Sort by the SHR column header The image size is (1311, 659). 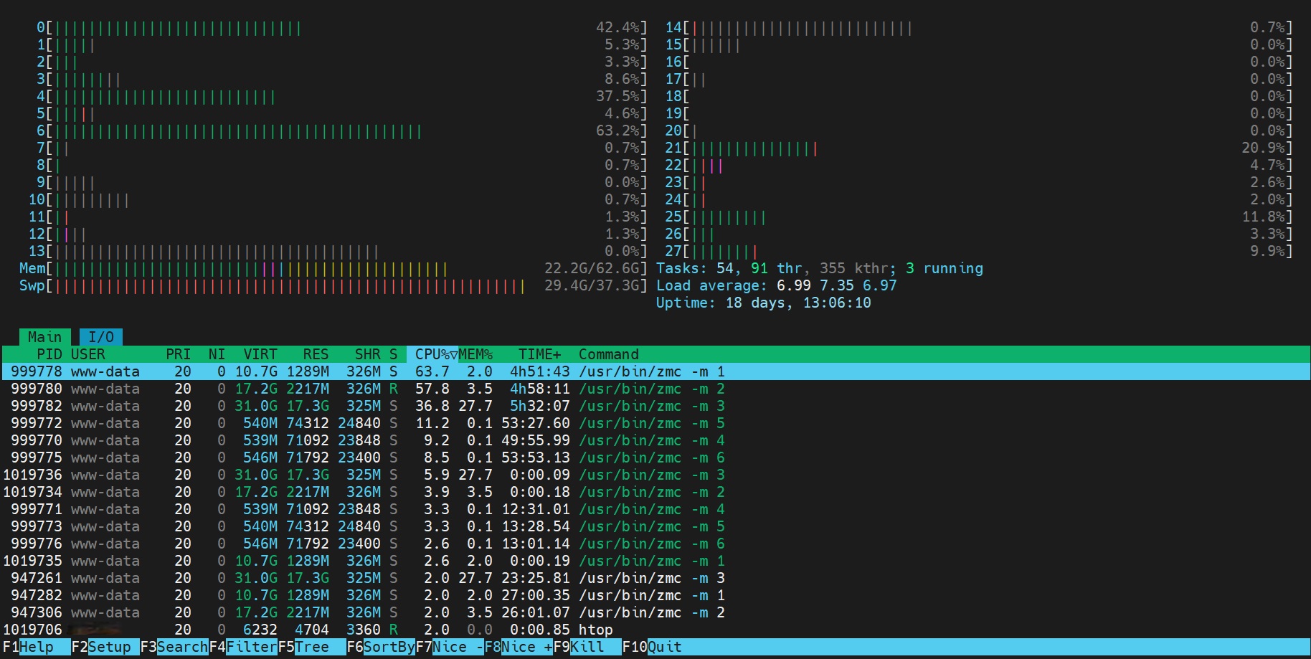point(367,354)
